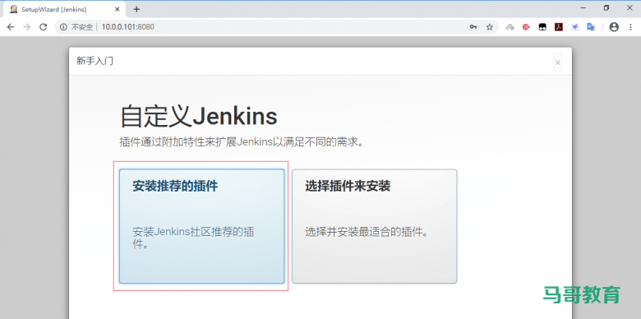Click the browser forward arrow
Screen dimensions: 641x319
27,27
